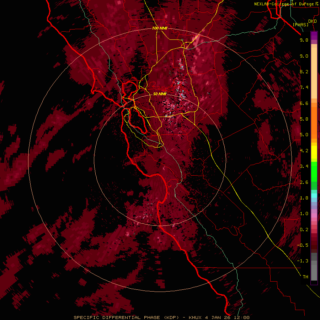Pick the pink band near 1.0 on the scale
Image resolution: width=320 pixels, height=320 pixels.
pyautogui.click(x=314, y=215)
